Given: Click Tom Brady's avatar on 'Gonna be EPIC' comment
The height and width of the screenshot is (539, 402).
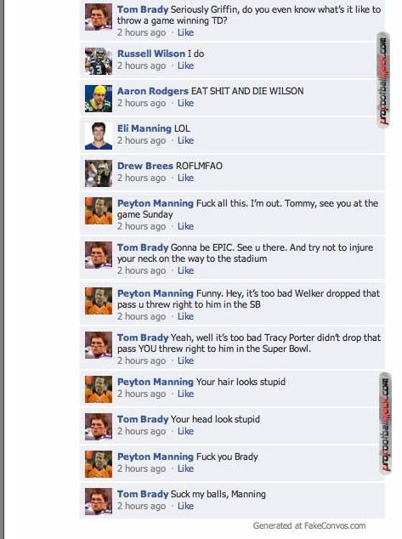Looking at the screenshot, I should pyautogui.click(x=99, y=255).
